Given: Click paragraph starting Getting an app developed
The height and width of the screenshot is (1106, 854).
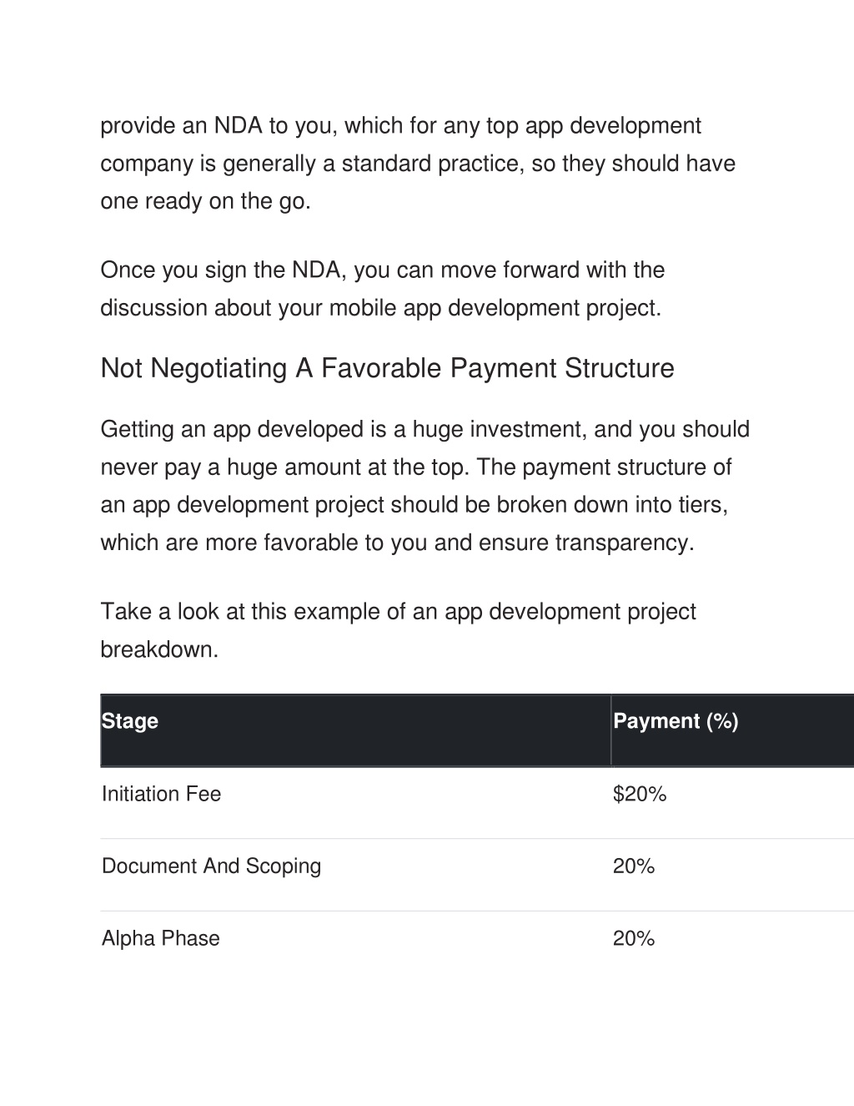Looking at the screenshot, I should 425,486.
